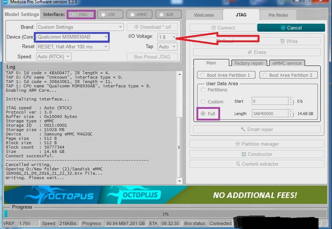Click the Box status Connected value
Screen dimensions: 332x229
tap(220, 224)
